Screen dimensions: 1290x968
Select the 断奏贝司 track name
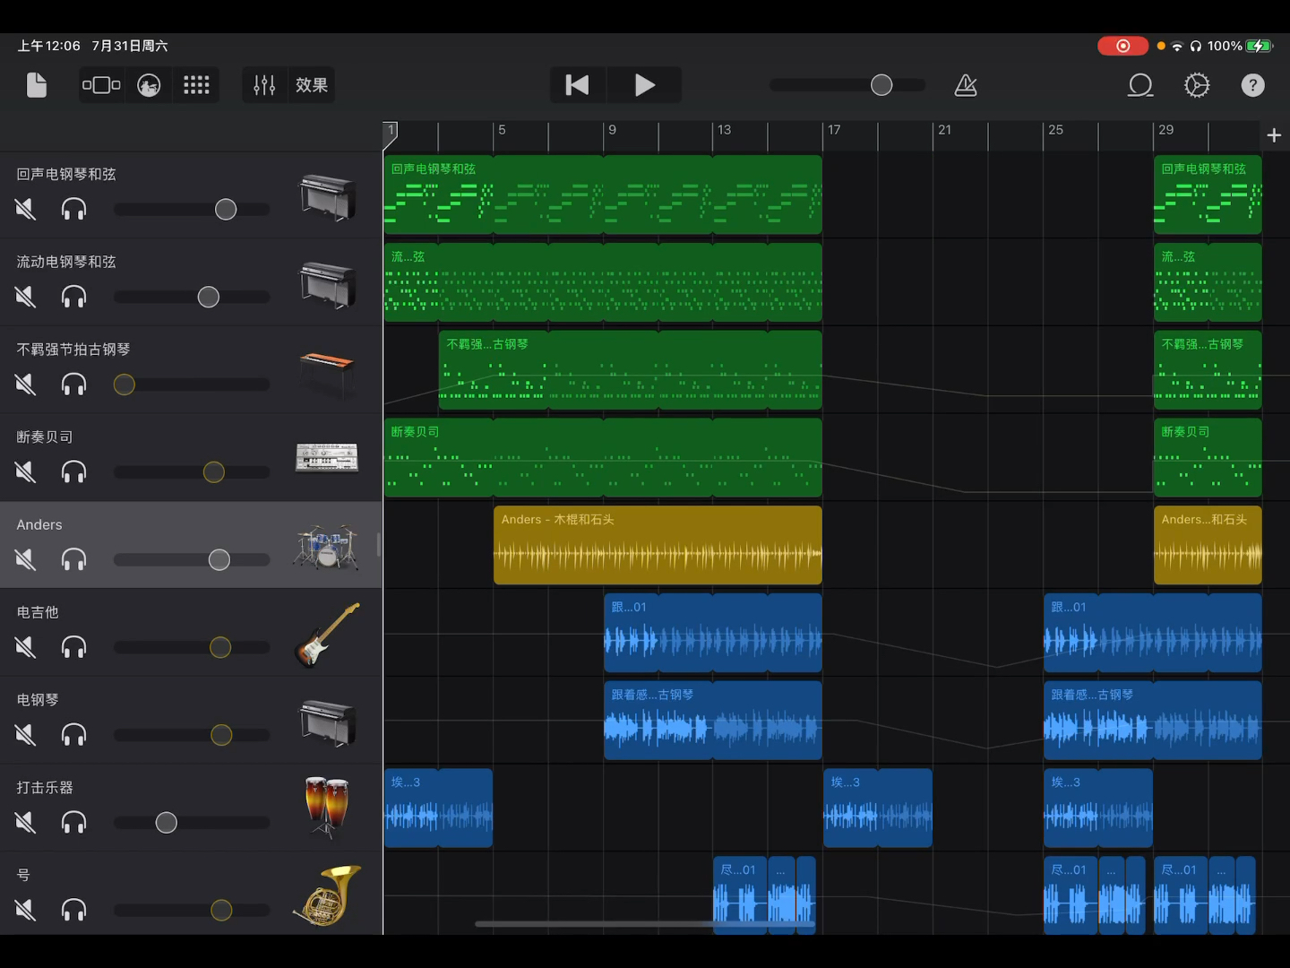click(45, 437)
